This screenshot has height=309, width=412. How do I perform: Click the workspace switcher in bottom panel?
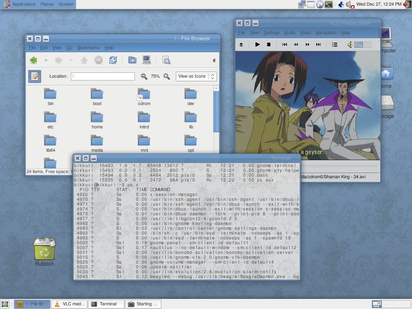click(x=391, y=304)
